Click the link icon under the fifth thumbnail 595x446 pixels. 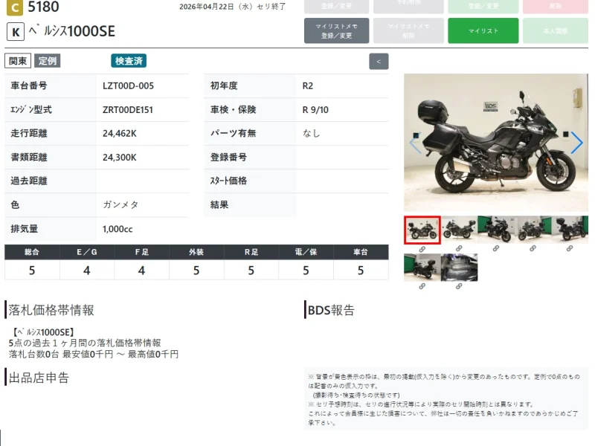(569, 248)
